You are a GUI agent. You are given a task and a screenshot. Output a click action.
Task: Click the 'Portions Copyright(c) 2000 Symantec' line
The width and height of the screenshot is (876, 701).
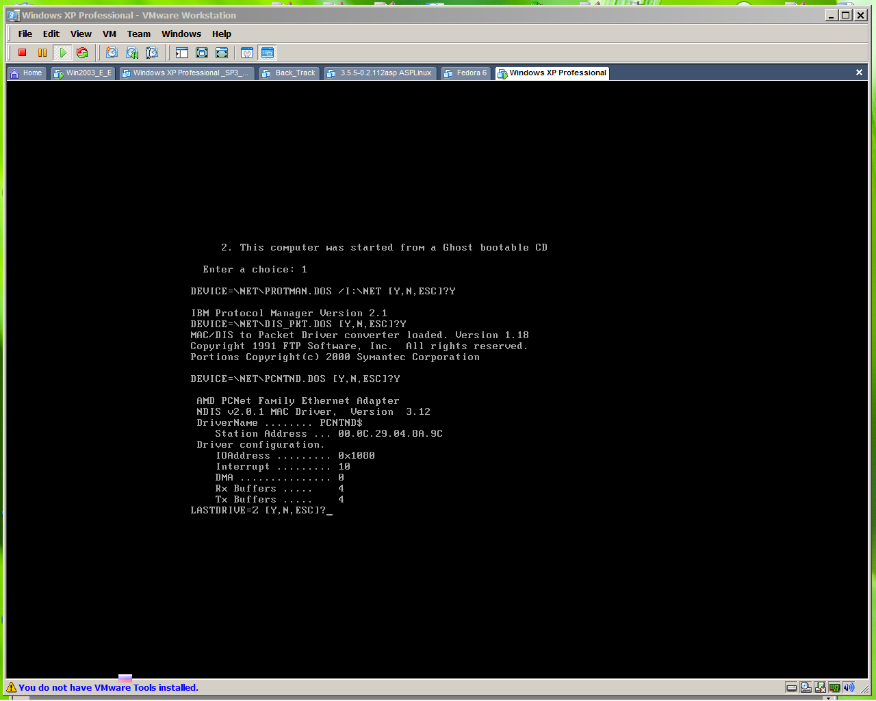point(335,357)
